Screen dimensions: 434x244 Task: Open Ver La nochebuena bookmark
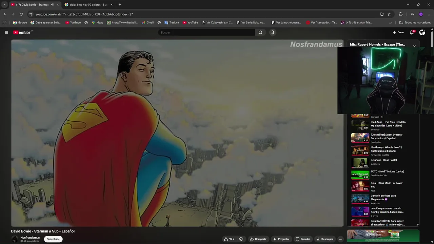(286, 23)
